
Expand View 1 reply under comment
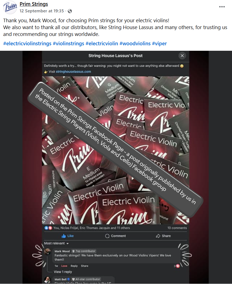(x=63, y=272)
